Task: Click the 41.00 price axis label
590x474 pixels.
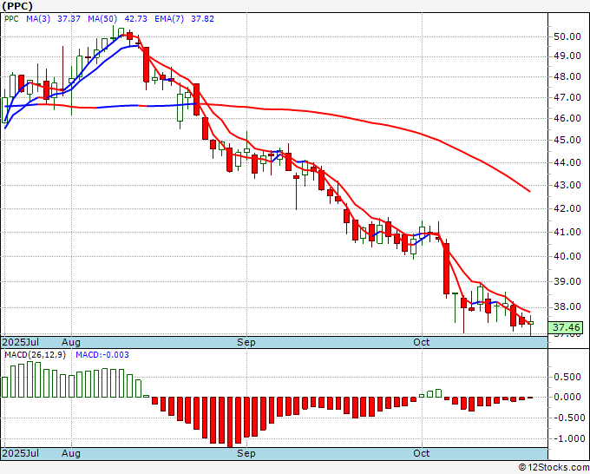Action: tap(567, 233)
